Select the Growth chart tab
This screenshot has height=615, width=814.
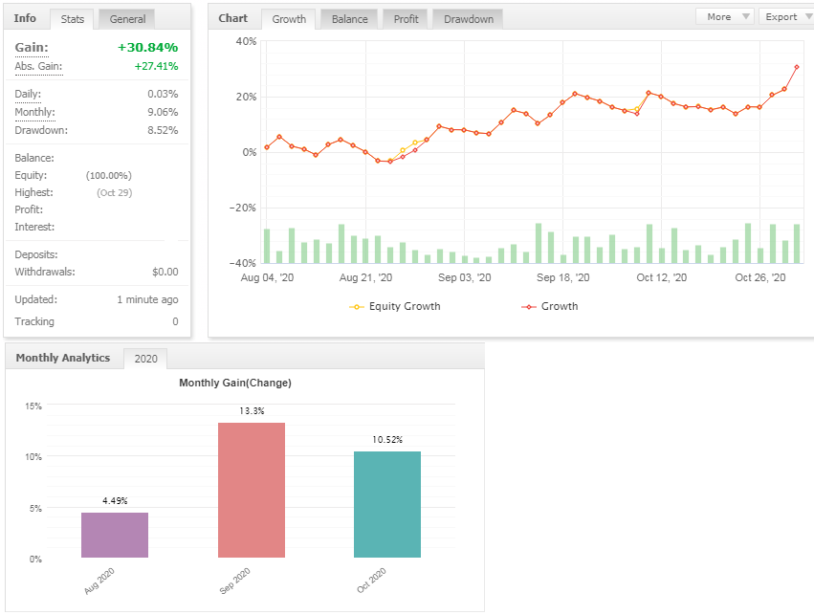pos(289,19)
